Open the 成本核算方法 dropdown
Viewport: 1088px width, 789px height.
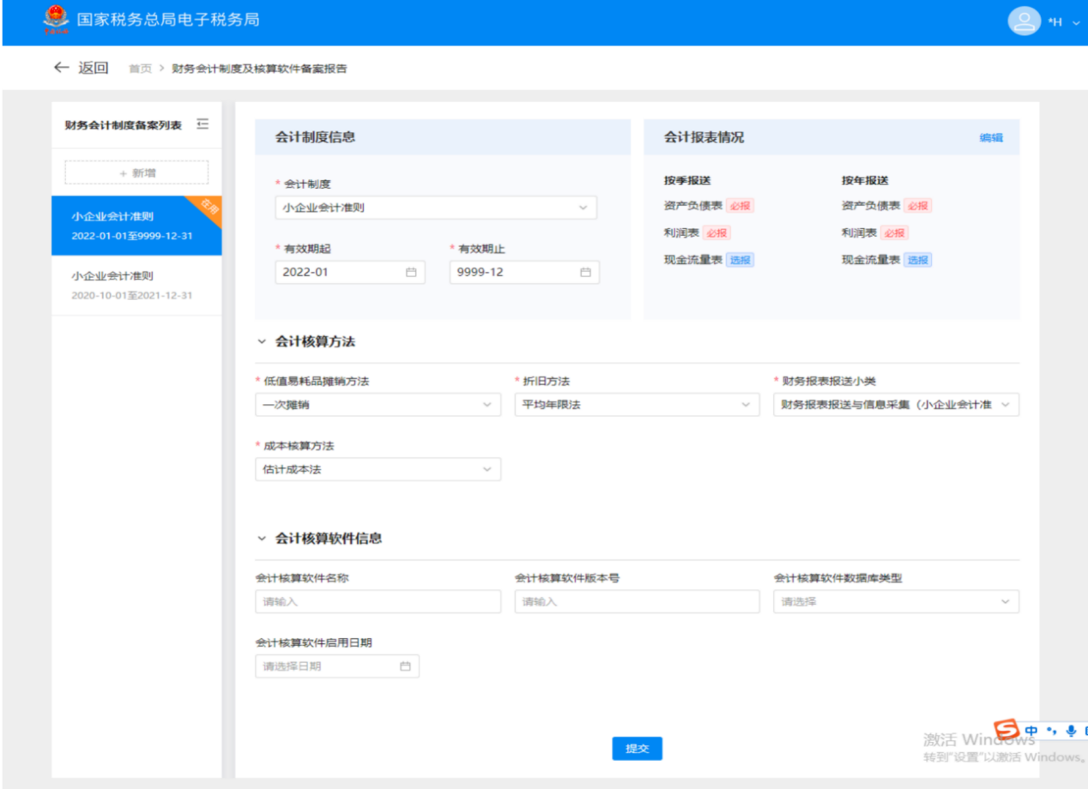coord(378,469)
